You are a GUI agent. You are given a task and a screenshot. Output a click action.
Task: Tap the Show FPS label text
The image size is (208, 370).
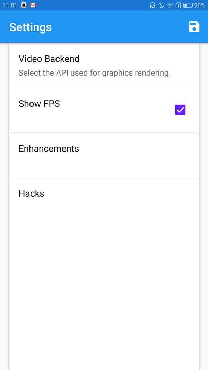(39, 104)
